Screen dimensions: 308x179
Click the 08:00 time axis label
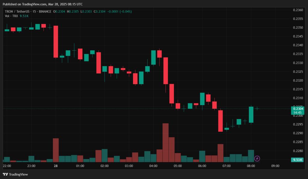(250, 165)
